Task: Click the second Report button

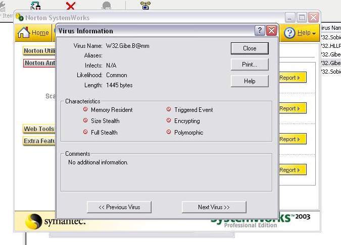Action: coord(293,108)
